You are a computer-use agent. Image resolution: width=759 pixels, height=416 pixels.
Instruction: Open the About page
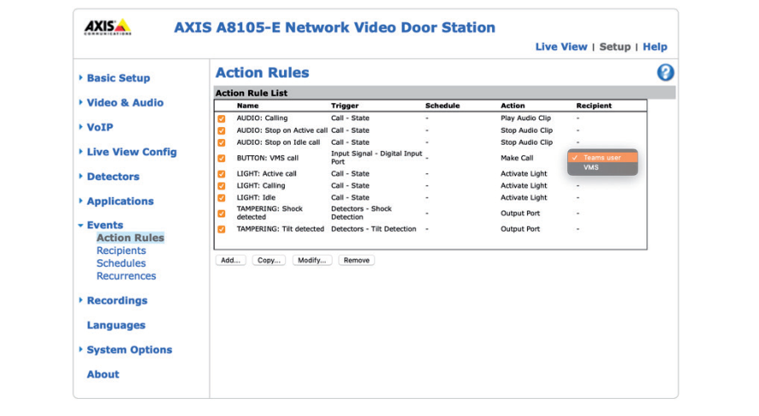102,374
